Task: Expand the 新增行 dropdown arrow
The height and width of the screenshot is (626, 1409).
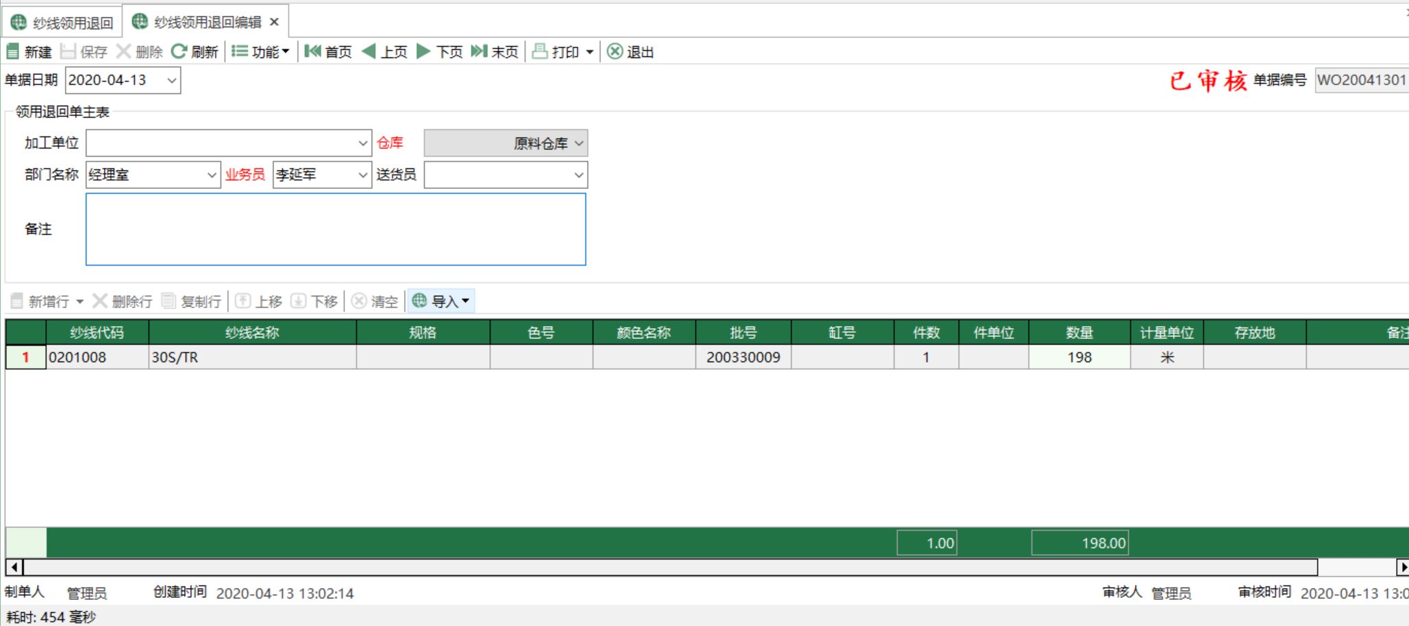Action: point(79,301)
